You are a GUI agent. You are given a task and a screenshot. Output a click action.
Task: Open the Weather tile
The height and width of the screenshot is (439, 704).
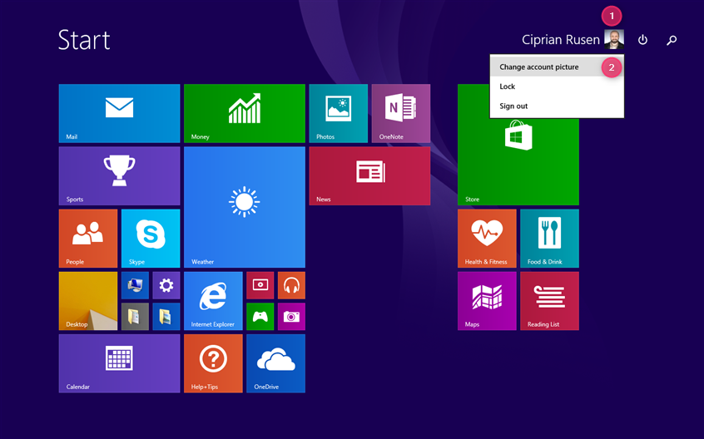[x=245, y=207]
